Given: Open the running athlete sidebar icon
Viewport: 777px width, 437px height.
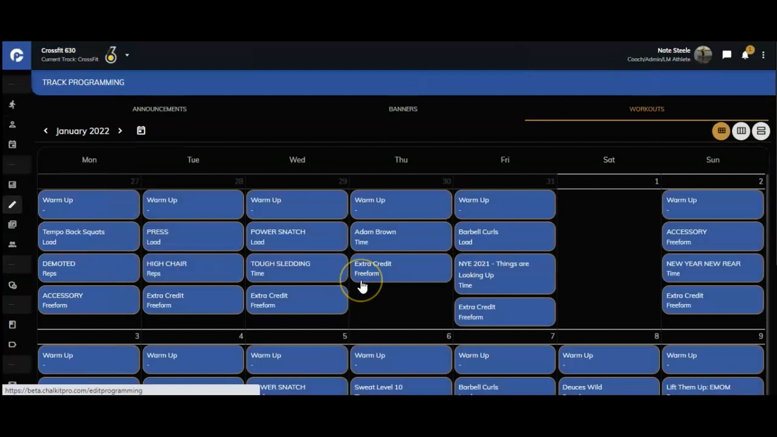Looking at the screenshot, I should [12, 105].
